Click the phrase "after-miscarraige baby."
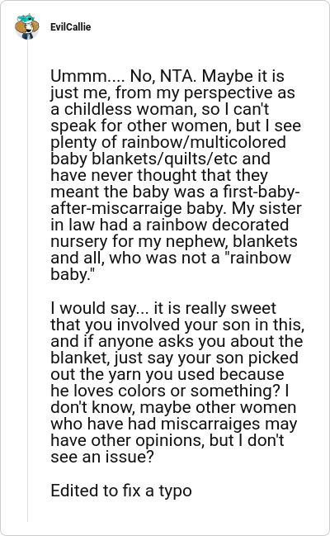This screenshot has height=536, width=330. [139, 208]
